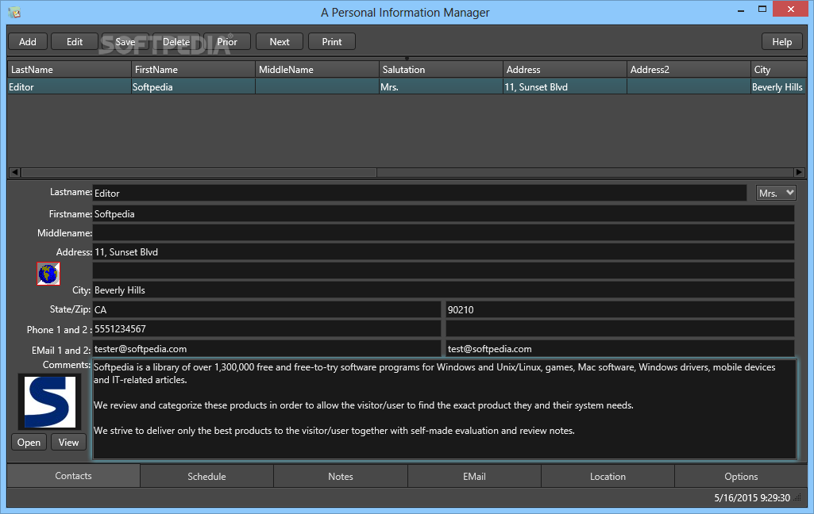Click into the Firstname field
The width and height of the screenshot is (814, 514).
443,213
